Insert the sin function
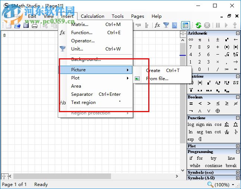The width and height of the screenshot is (241, 189). click(x=209, y=124)
